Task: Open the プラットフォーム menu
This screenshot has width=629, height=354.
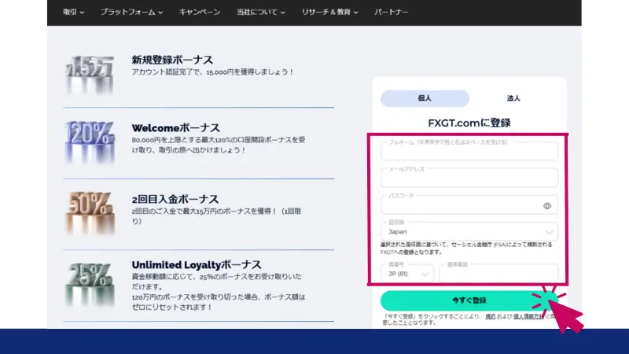Action: (131, 12)
